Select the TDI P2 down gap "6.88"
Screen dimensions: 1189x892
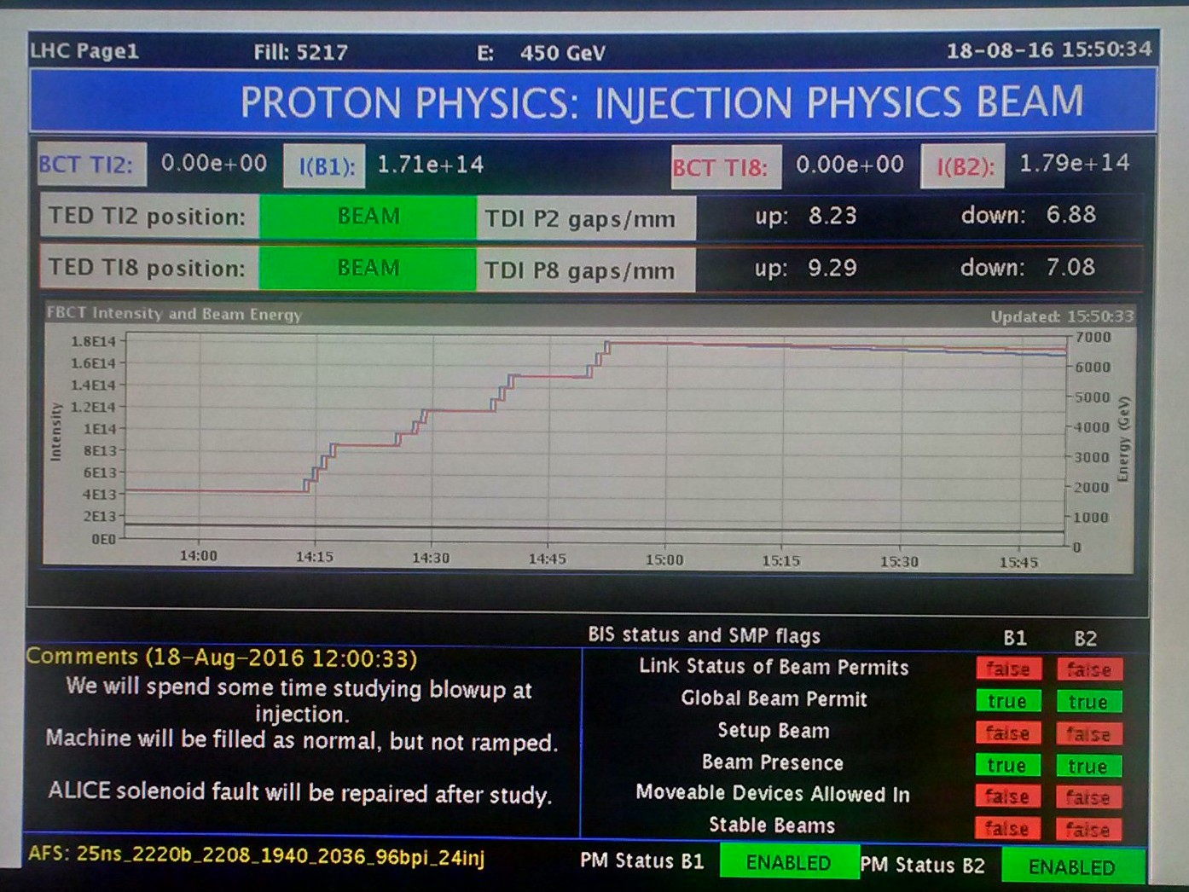1071,214
